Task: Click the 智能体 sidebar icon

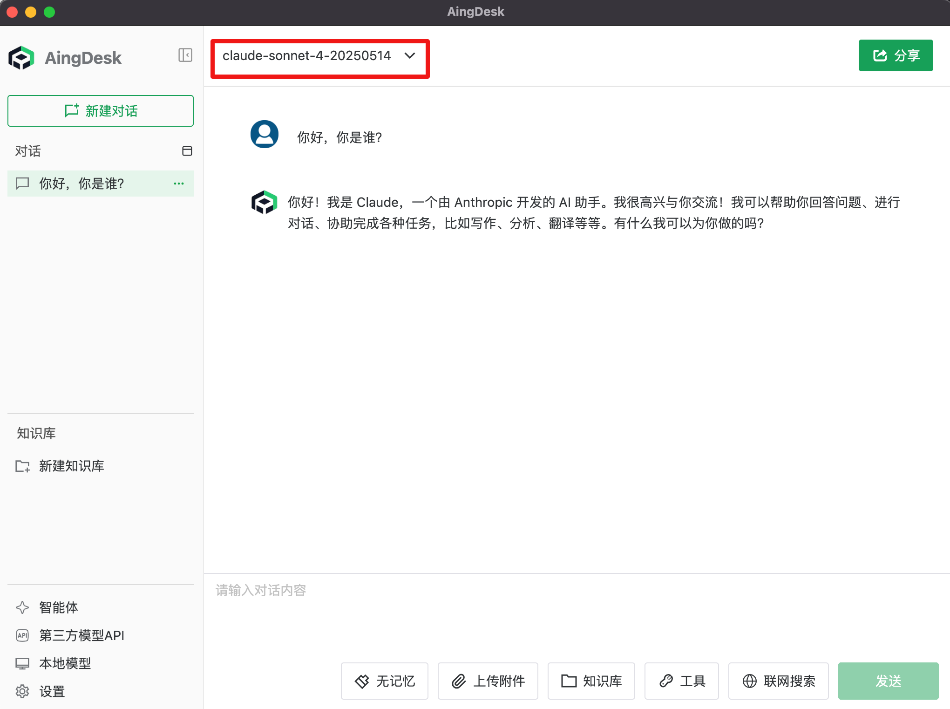Action: pyautogui.click(x=22, y=607)
